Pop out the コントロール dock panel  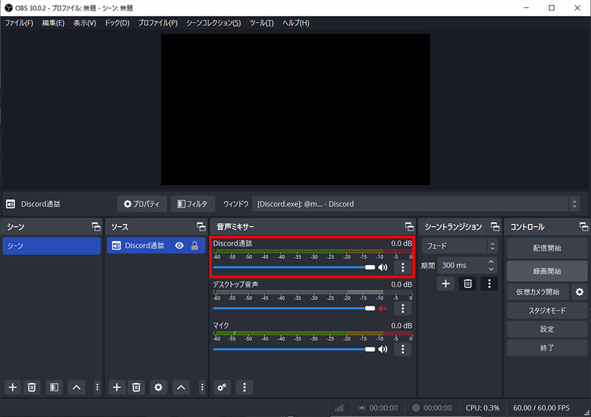click(584, 226)
